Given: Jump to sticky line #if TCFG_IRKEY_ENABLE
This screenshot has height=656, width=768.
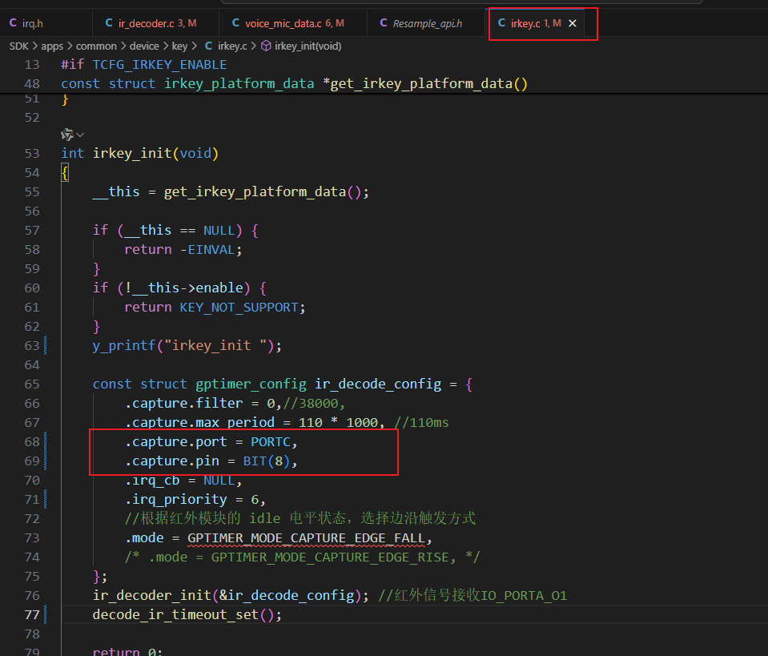Looking at the screenshot, I should (x=144, y=65).
